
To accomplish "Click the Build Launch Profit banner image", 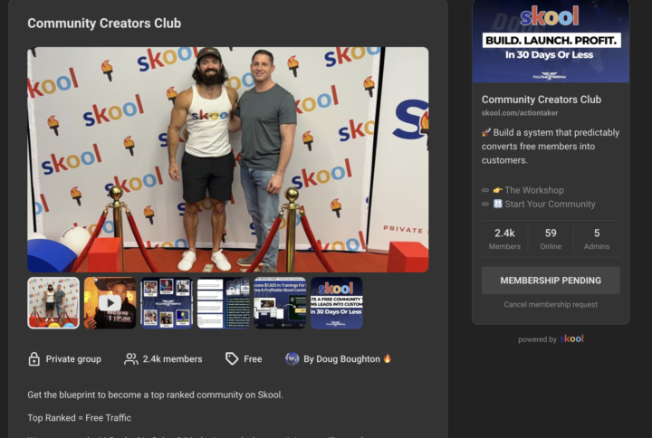I will click(551, 41).
